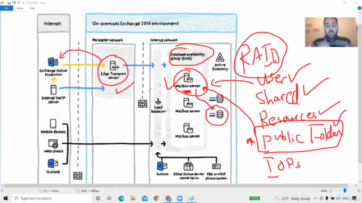Expand the collapsed ribbon with chevron
362x203 pixels.
[355, 8]
